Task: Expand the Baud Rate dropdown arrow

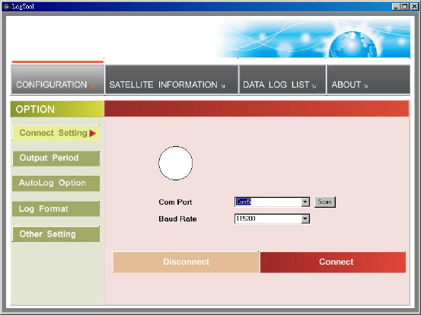Action: click(305, 219)
